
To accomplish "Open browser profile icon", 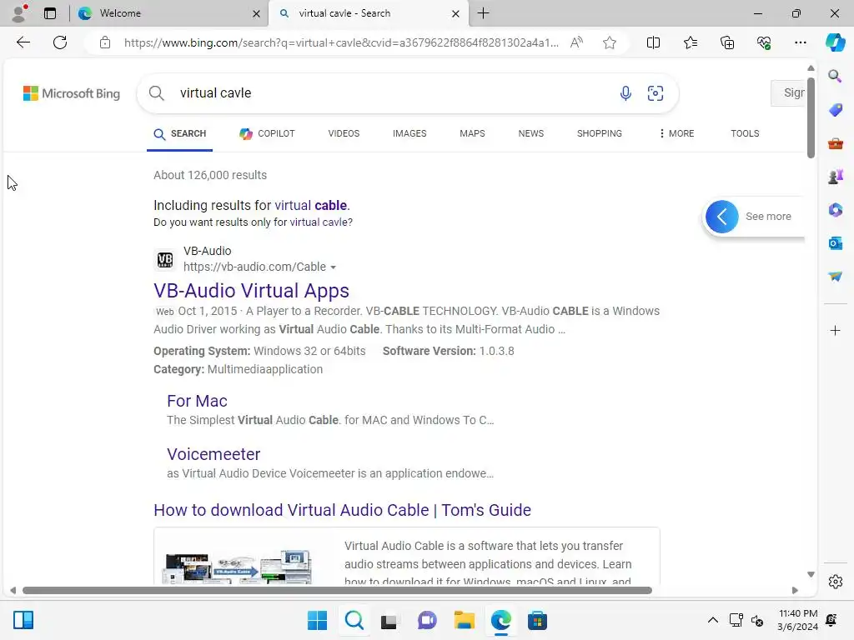I will [19, 13].
